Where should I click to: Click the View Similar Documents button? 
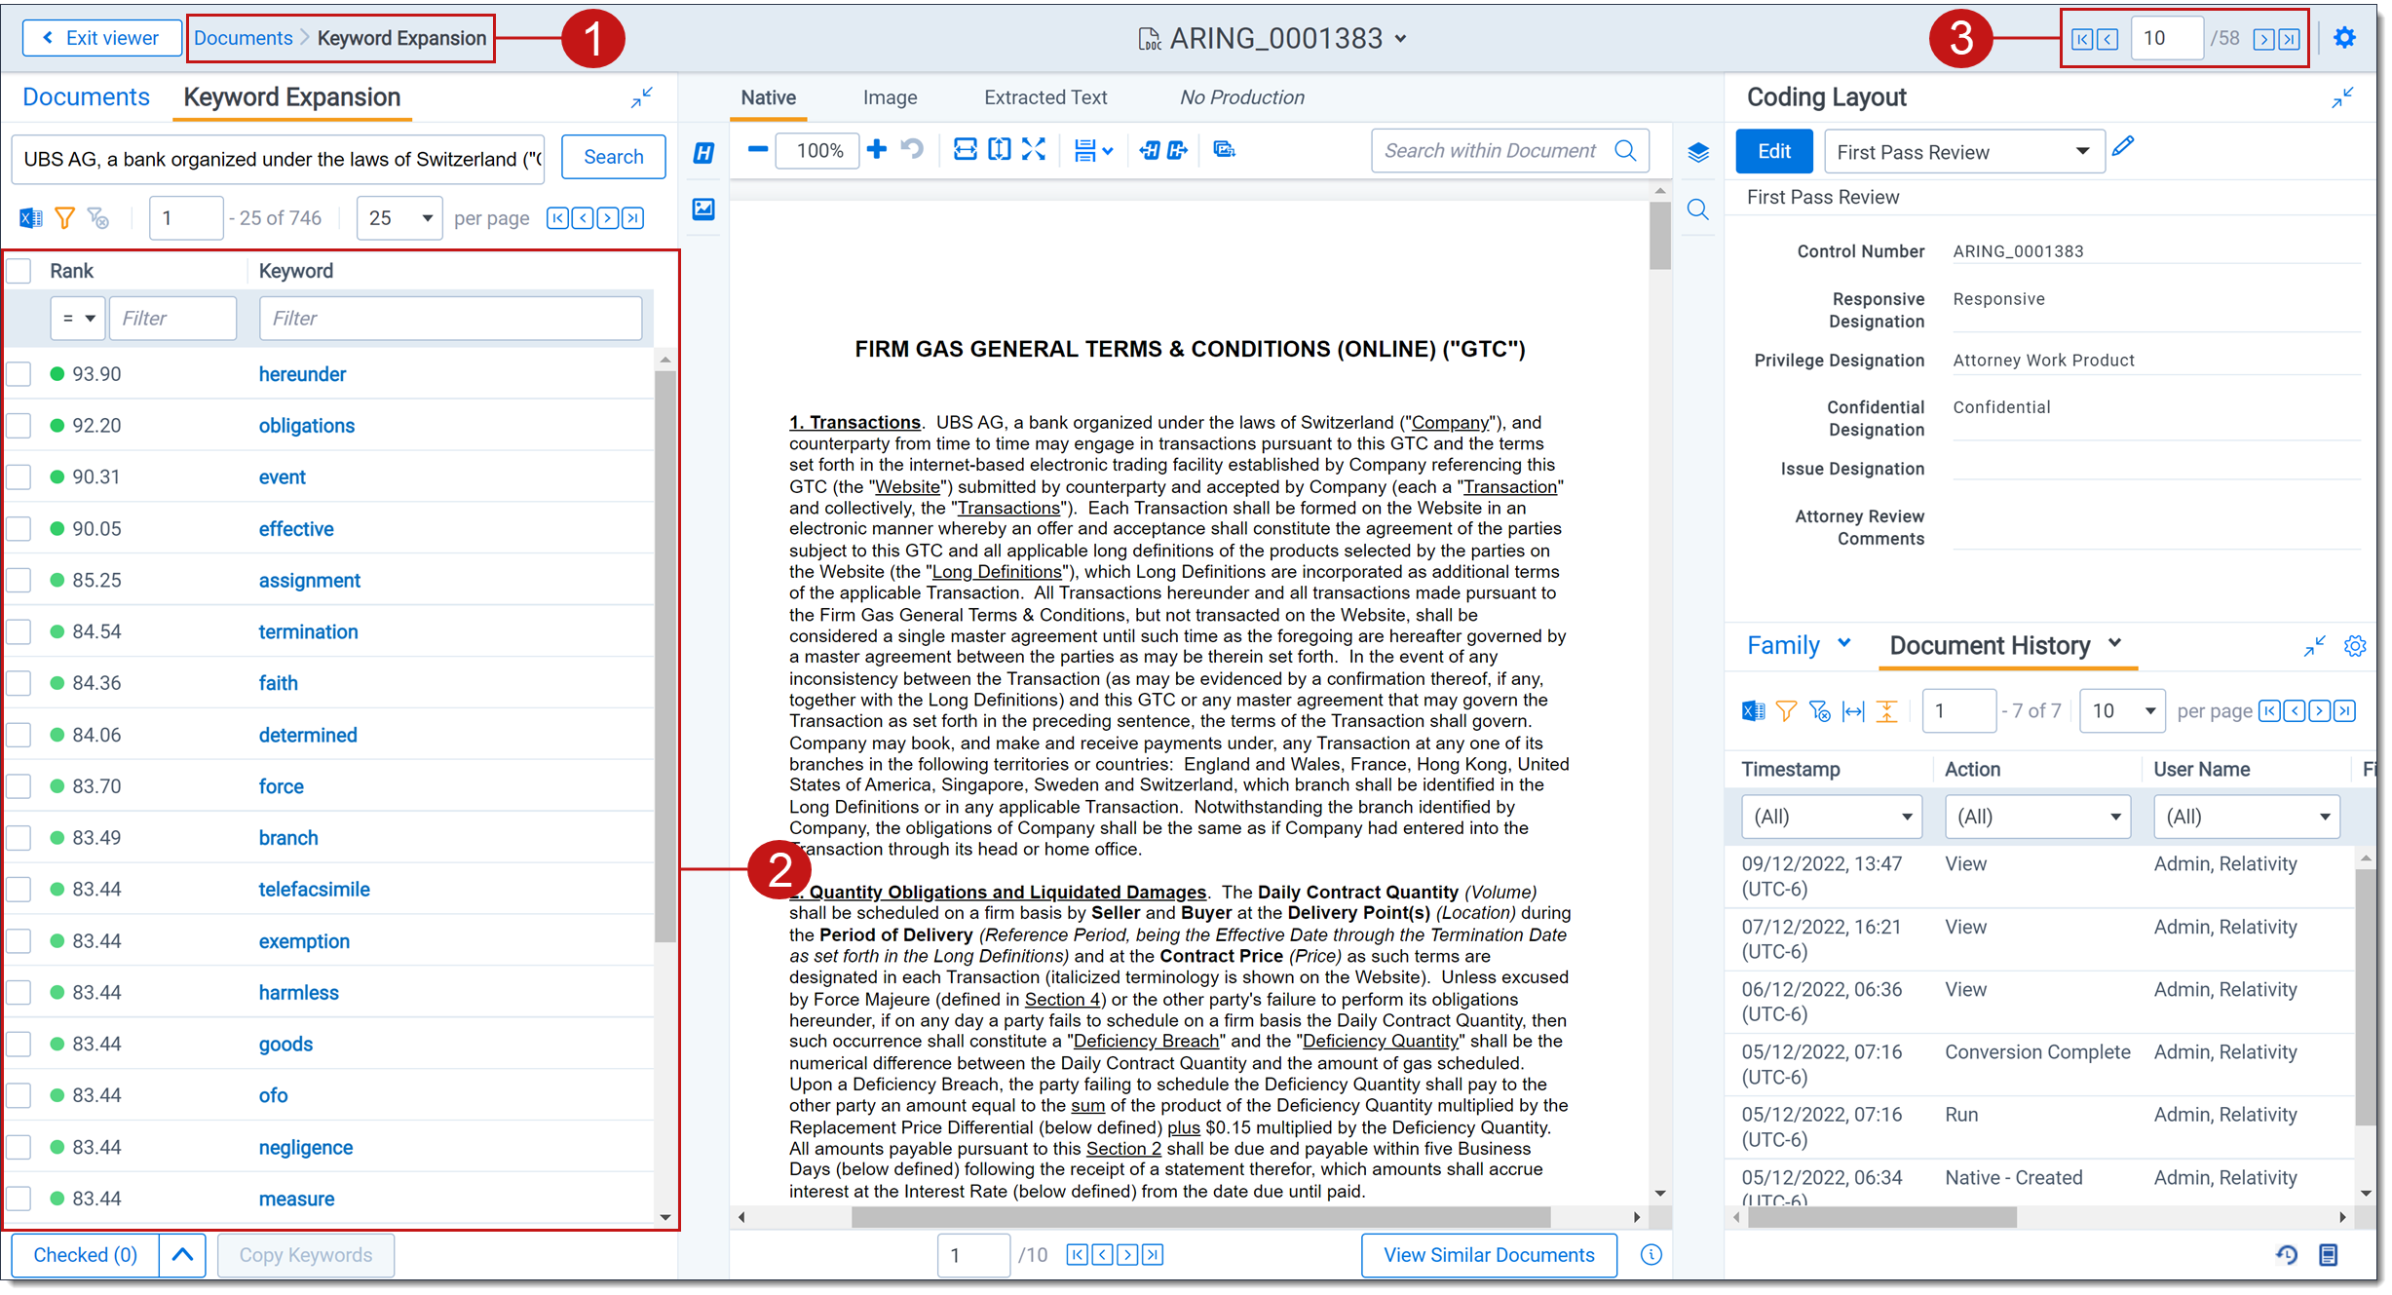[x=1488, y=1255]
